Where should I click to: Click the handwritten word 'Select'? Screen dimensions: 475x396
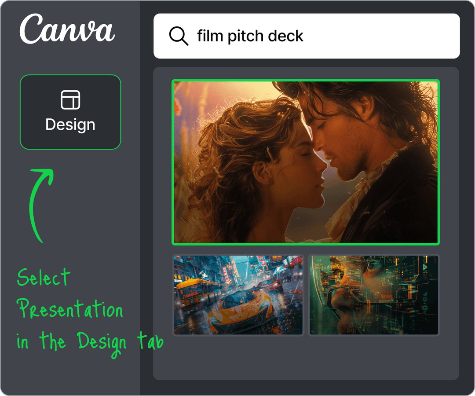(44, 277)
